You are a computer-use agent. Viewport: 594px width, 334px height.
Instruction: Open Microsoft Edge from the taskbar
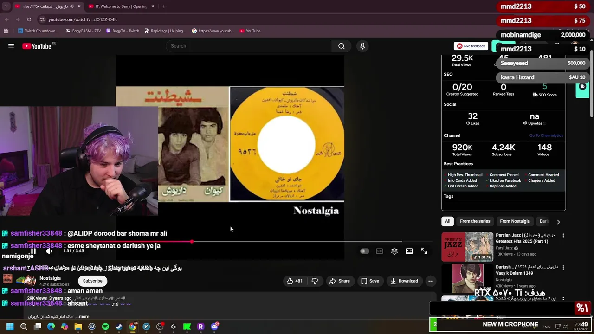click(51, 327)
